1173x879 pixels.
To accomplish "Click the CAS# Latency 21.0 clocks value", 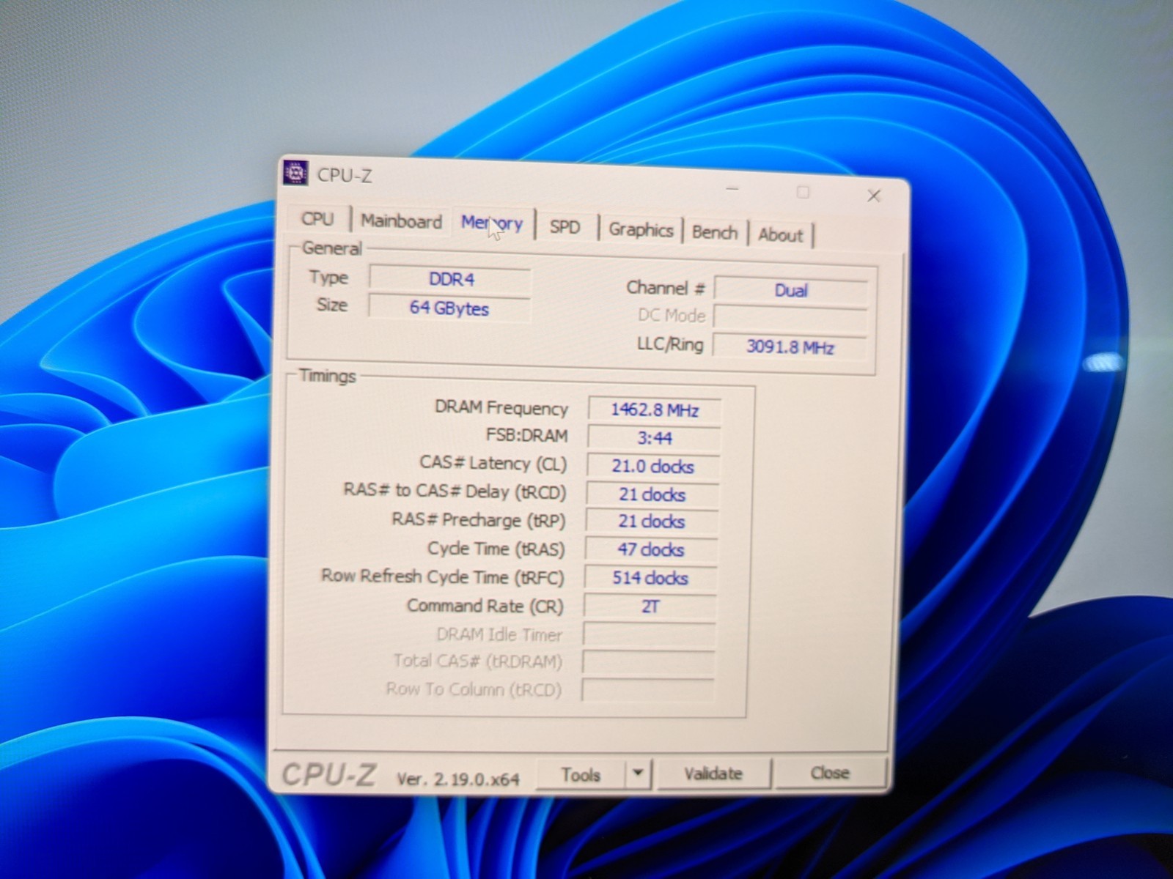I will pyautogui.click(x=652, y=466).
